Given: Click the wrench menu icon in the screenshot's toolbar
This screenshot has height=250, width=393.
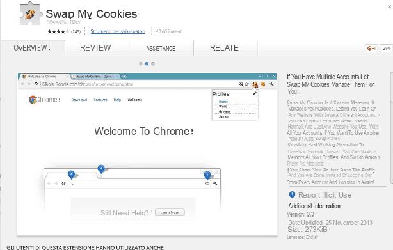Looking at the screenshot, I should tap(271, 84).
